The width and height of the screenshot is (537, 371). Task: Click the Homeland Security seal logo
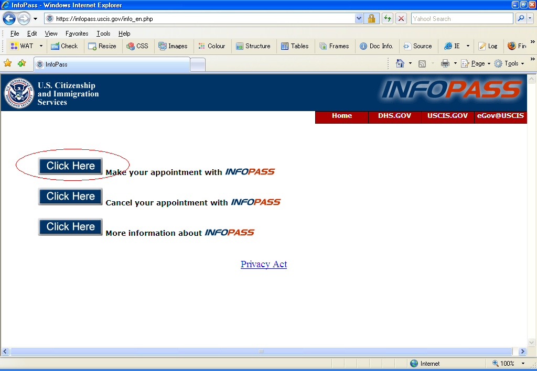point(19,93)
